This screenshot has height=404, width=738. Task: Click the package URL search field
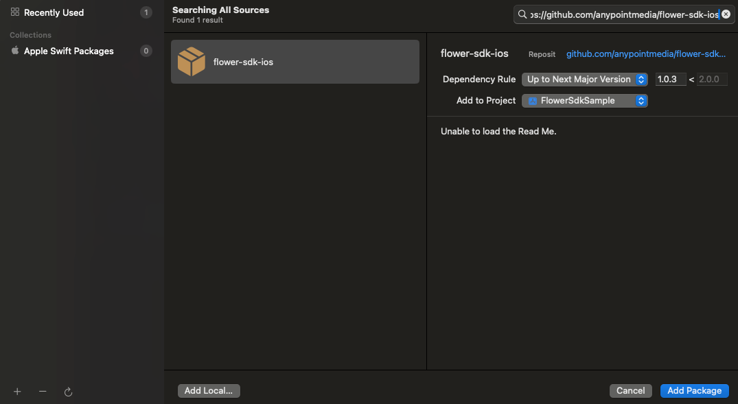pos(623,14)
